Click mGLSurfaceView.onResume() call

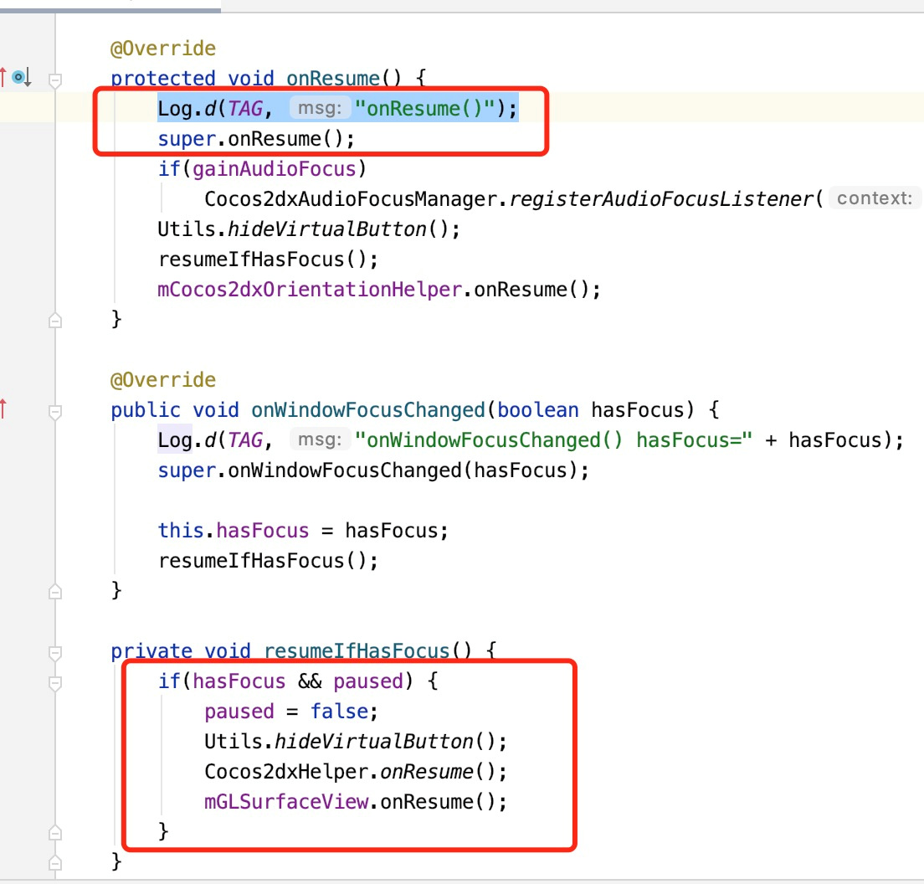click(x=356, y=801)
